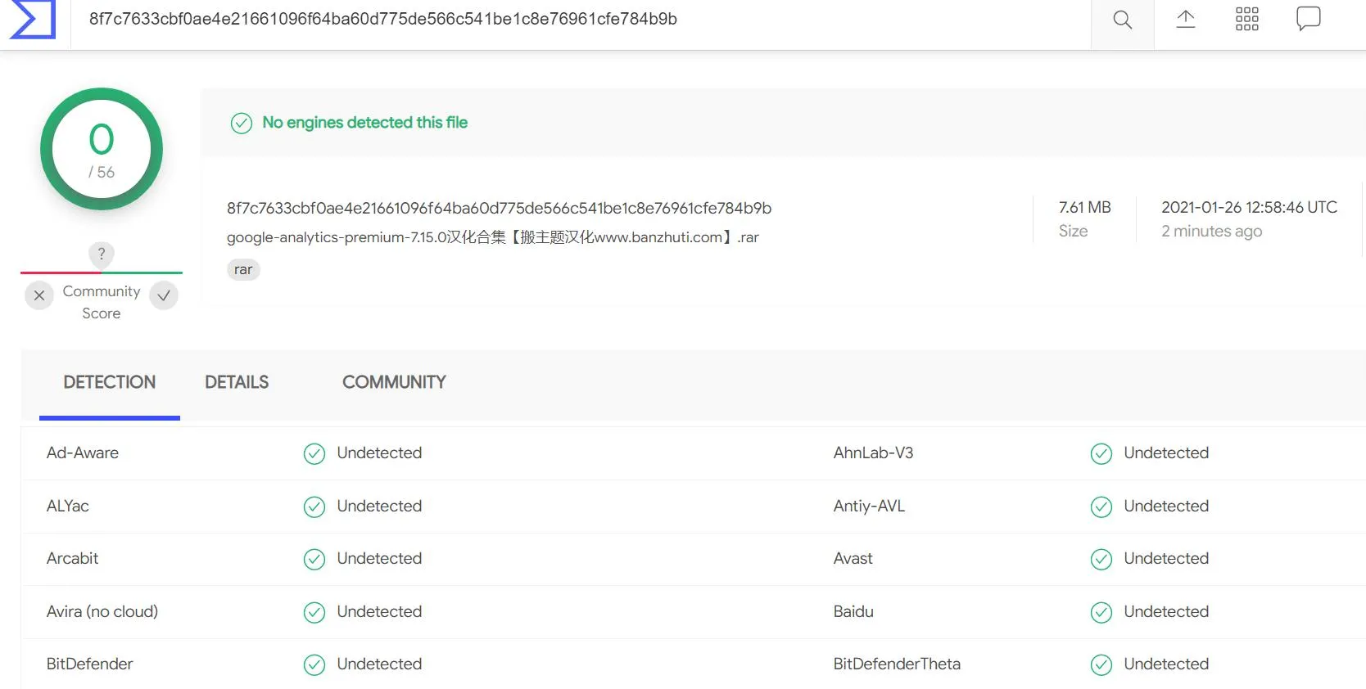
Task: Click the Avast engine name
Action: click(853, 558)
